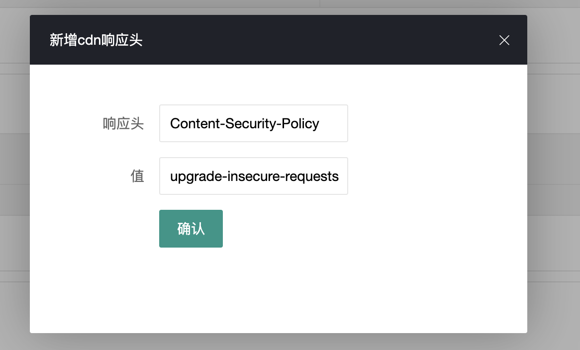Click empty white space right of input fields
Viewport: 580px width, 350px height.
click(x=433, y=149)
